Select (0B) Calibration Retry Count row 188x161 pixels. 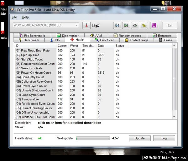pyautogui.click(x=93, y=81)
